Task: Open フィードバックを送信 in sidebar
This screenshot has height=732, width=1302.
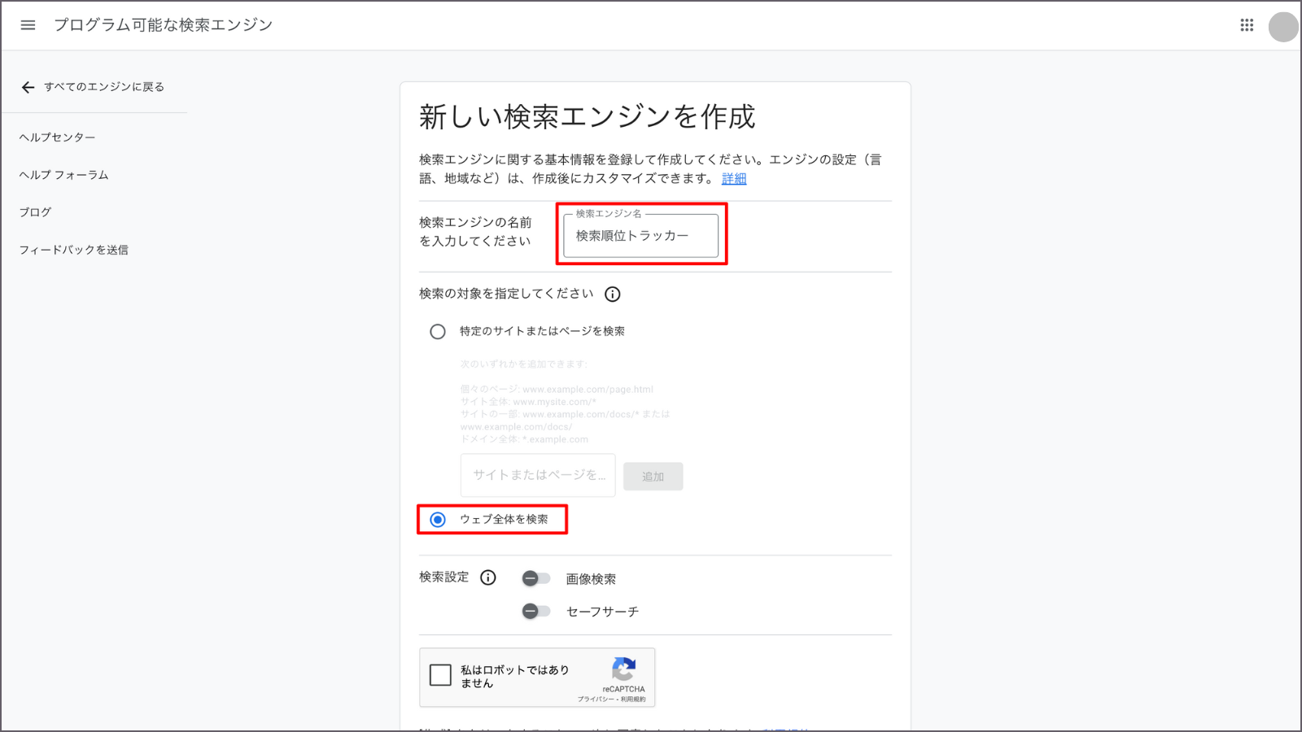Action: pos(74,250)
